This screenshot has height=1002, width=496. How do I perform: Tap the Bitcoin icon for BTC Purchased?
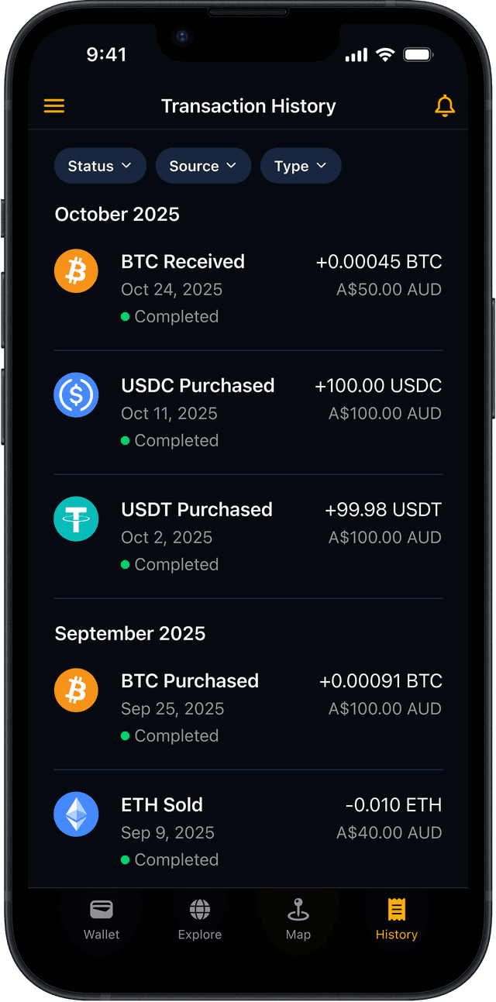[x=76, y=690]
